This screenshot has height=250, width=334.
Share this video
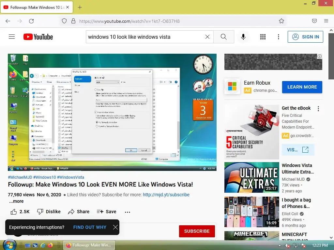79,212
